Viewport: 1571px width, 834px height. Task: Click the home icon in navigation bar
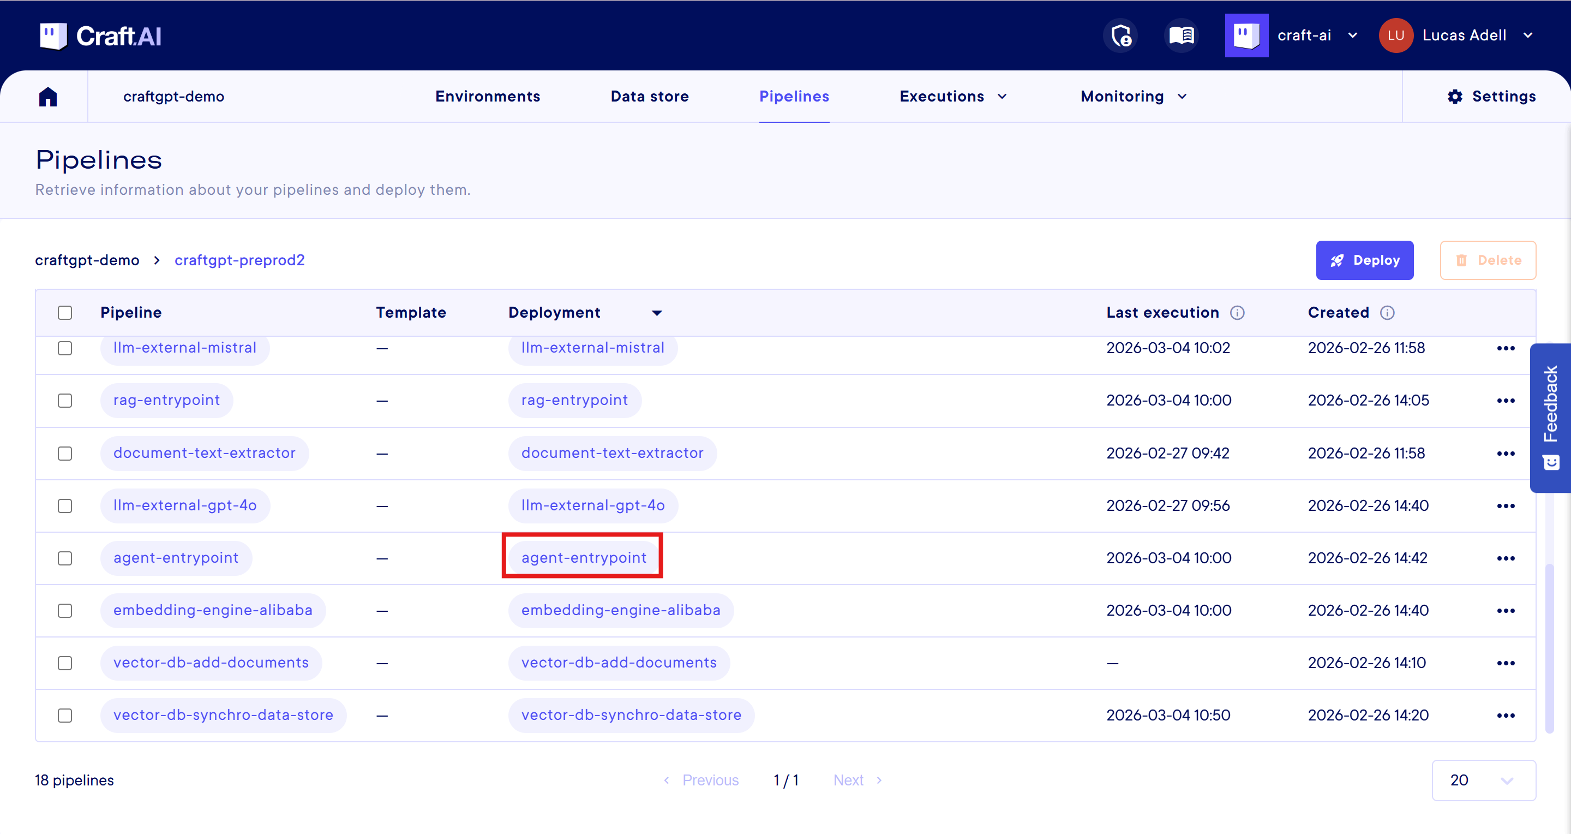point(47,97)
